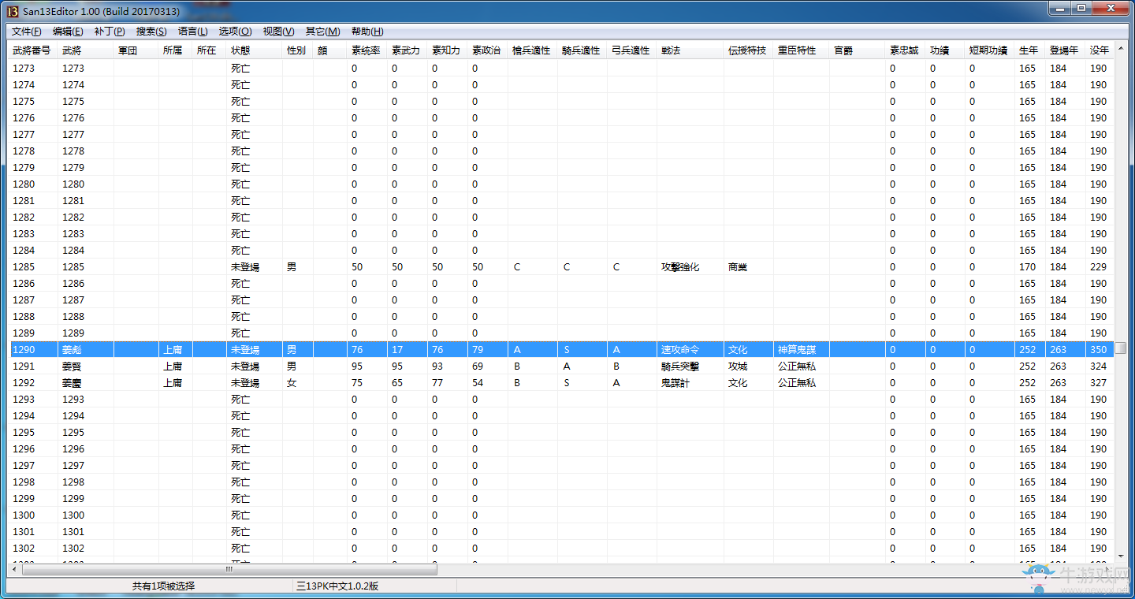Click the 槍兵適性 column header

coord(532,50)
